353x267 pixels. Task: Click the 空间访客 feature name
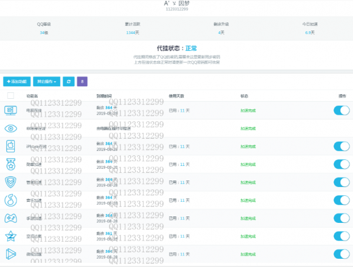click(x=34, y=236)
